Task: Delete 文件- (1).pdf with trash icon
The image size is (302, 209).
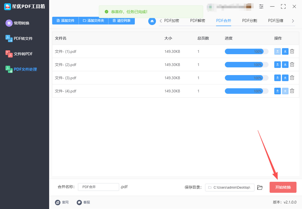Action: (x=292, y=51)
